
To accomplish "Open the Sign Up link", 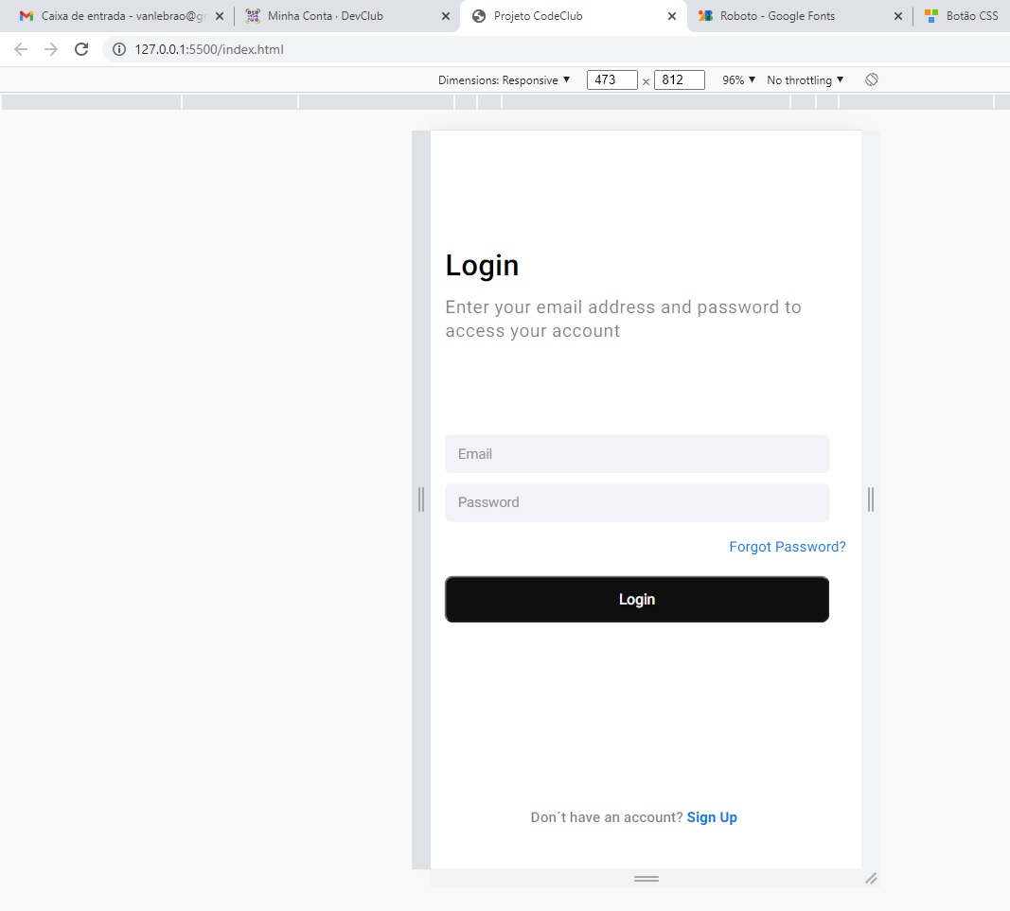I will click(x=712, y=816).
